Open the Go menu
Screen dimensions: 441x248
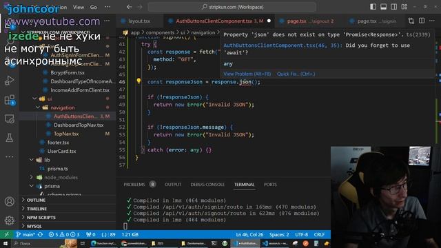[x=94, y=7]
